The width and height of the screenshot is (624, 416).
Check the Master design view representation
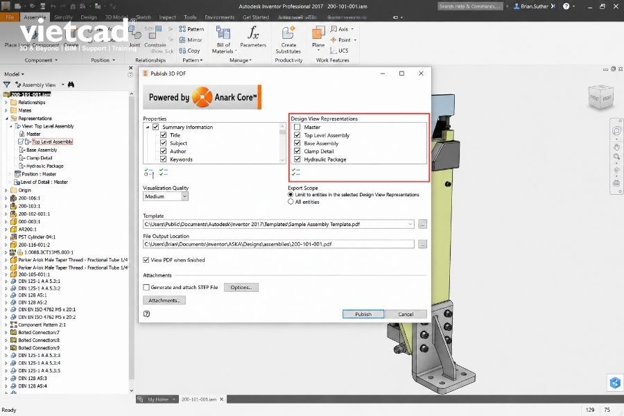coord(297,127)
